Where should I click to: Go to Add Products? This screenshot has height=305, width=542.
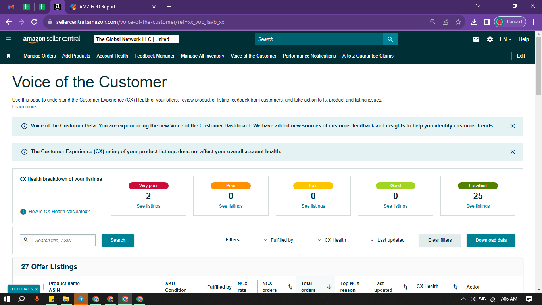click(x=76, y=56)
